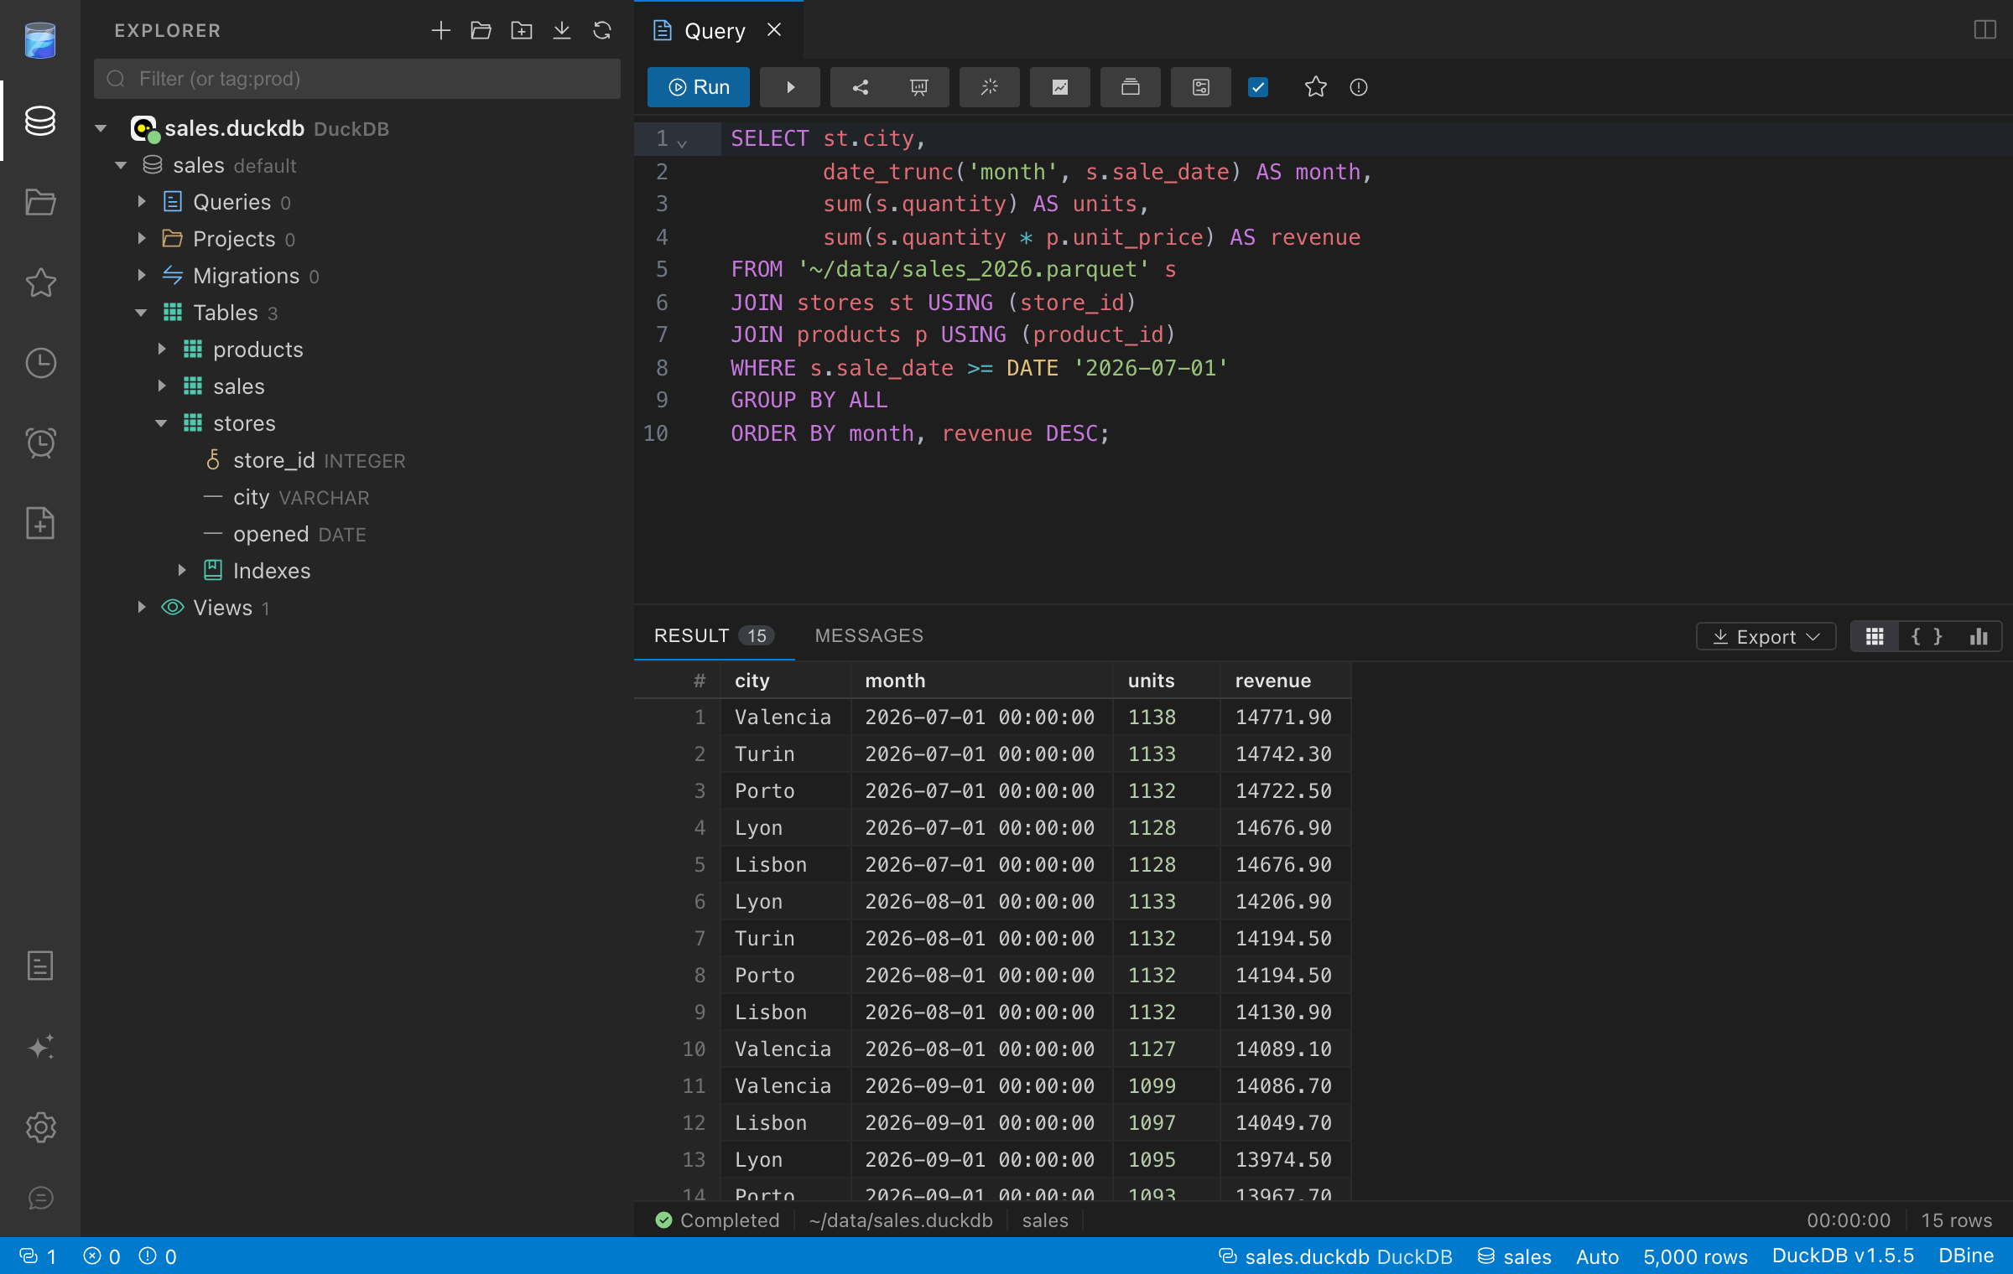Viewport: 2013px width, 1274px height.
Task: Open the scheduled tasks alarm icon
Action: click(x=40, y=443)
